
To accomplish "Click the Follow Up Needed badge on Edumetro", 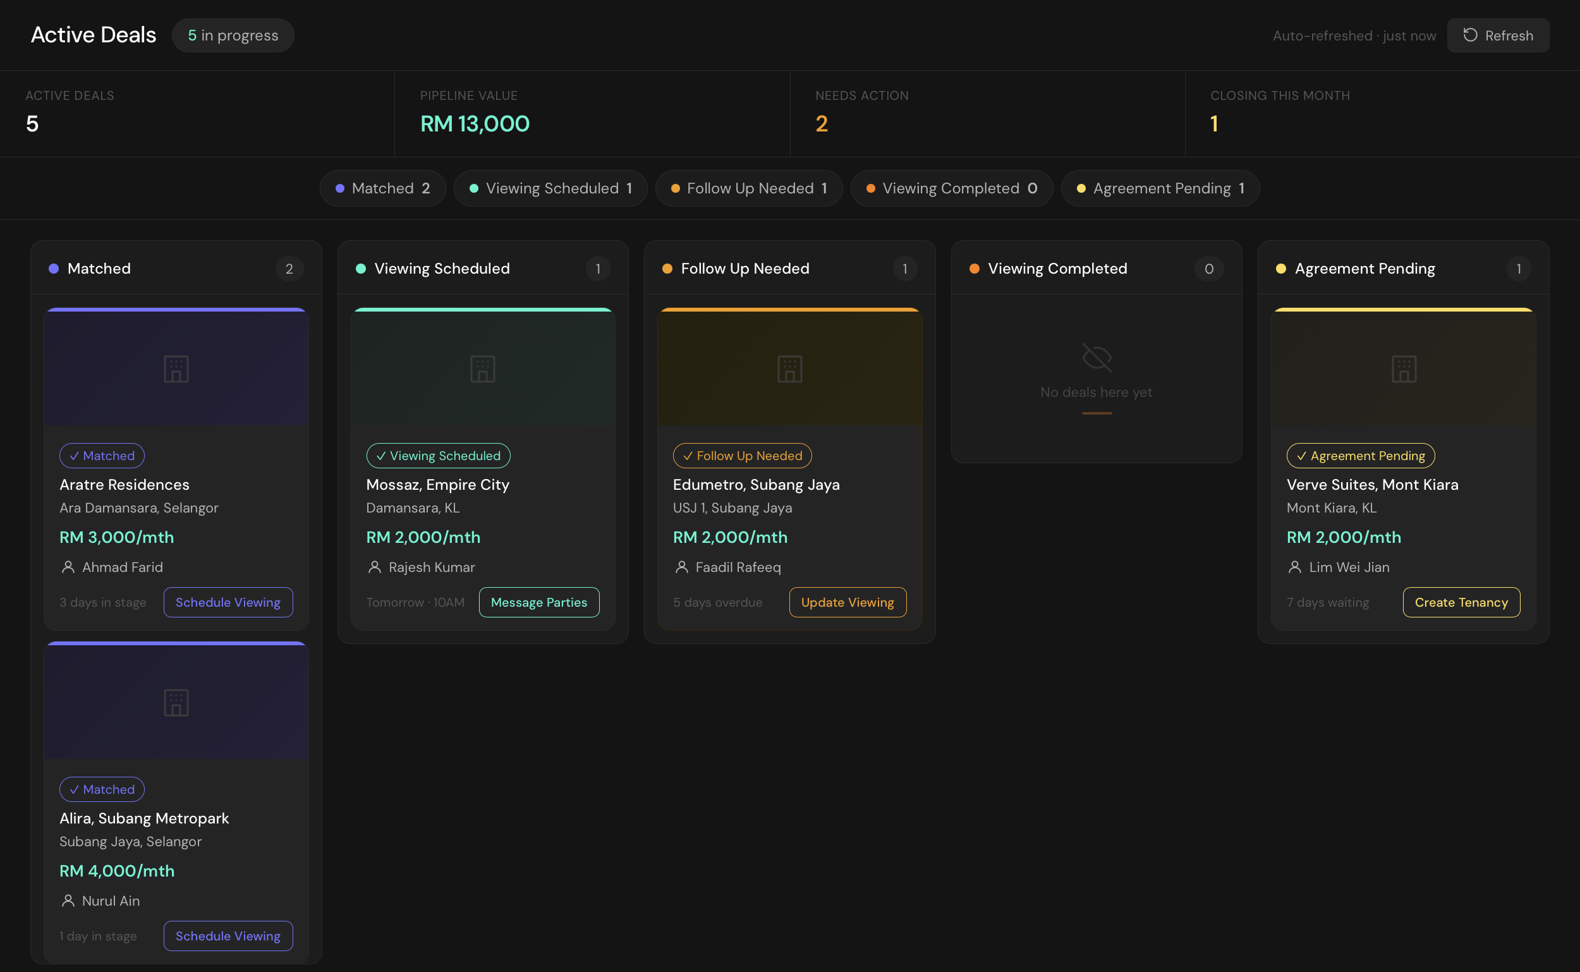I will [743, 456].
